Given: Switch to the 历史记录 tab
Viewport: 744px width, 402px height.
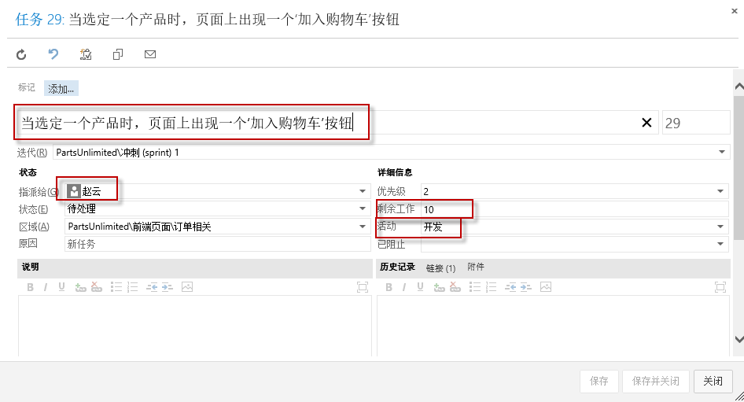Looking at the screenshot, I should [398, 267].
